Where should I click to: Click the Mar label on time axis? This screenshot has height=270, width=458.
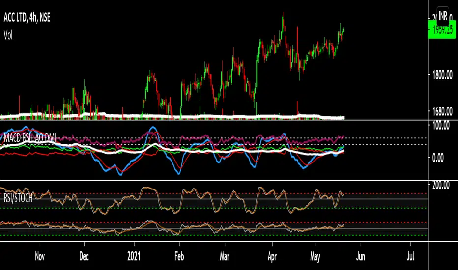pyautogui.click(x=225, y=256)
